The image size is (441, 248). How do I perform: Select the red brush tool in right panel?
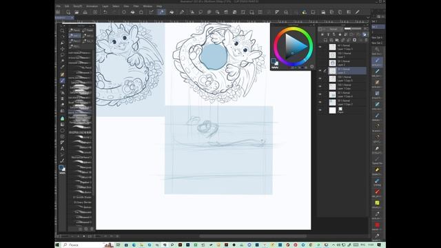377,192
